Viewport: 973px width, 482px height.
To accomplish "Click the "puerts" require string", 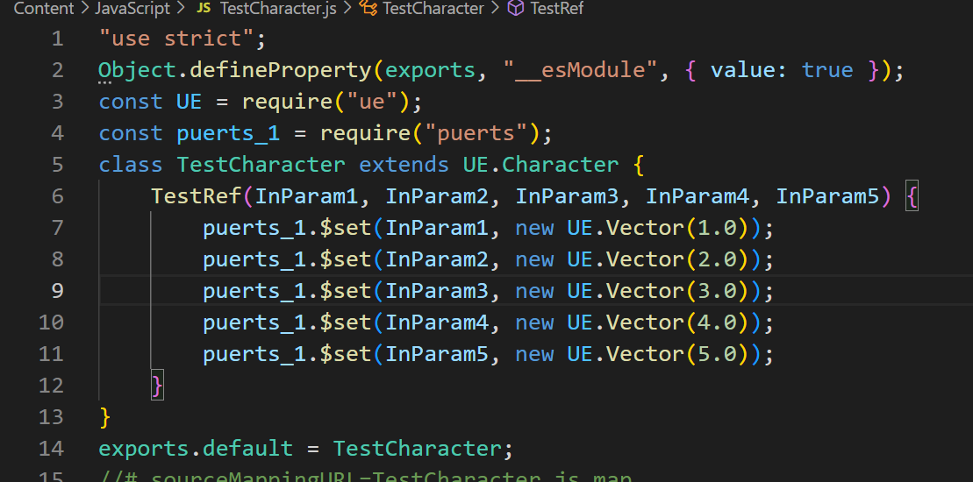I will coord(476,133).
